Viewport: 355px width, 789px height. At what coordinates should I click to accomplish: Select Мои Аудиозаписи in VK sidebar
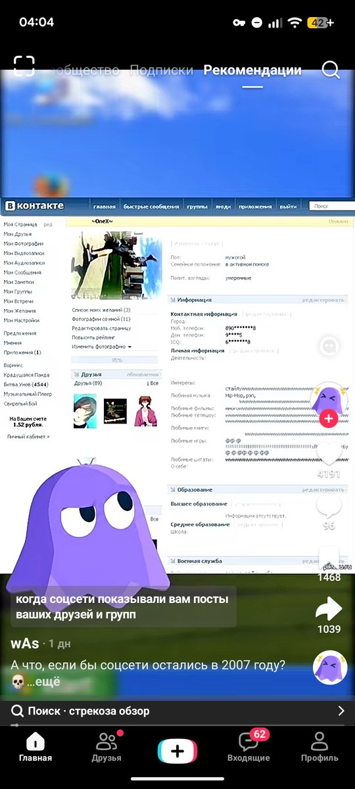click(x=24, y=262)
